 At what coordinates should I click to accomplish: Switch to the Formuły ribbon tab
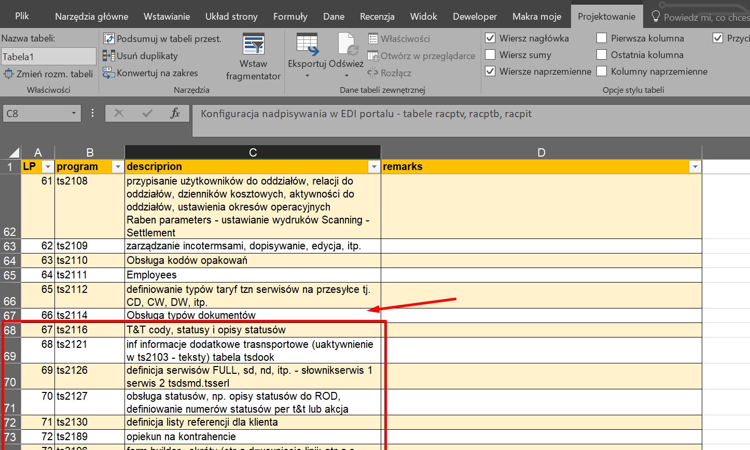point(290,17)
